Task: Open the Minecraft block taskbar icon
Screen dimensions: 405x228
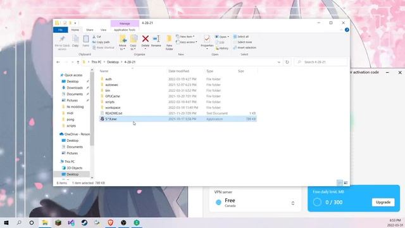Action: (x=58, y=222)
